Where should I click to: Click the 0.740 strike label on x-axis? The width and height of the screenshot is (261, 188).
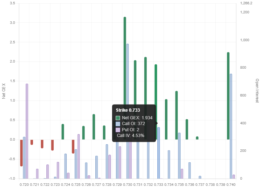(231, 185)
